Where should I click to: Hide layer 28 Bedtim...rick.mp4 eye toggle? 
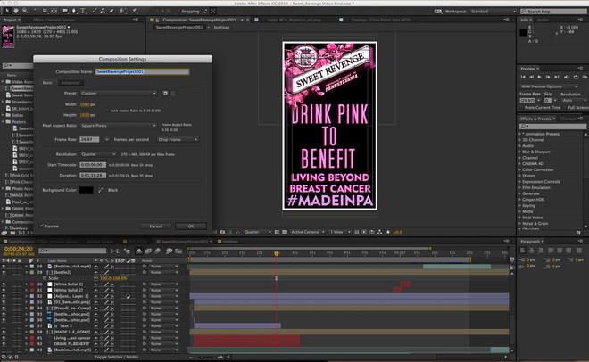pyautogui.click(x=4, y=267)
